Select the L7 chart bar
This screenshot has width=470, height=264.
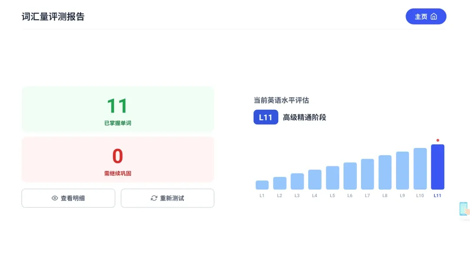tap(367, 174)
